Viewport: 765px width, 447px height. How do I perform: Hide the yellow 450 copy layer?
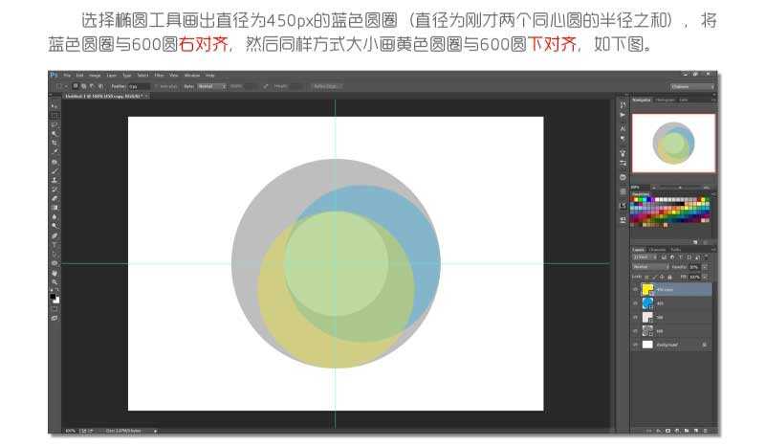click(635, 289)
